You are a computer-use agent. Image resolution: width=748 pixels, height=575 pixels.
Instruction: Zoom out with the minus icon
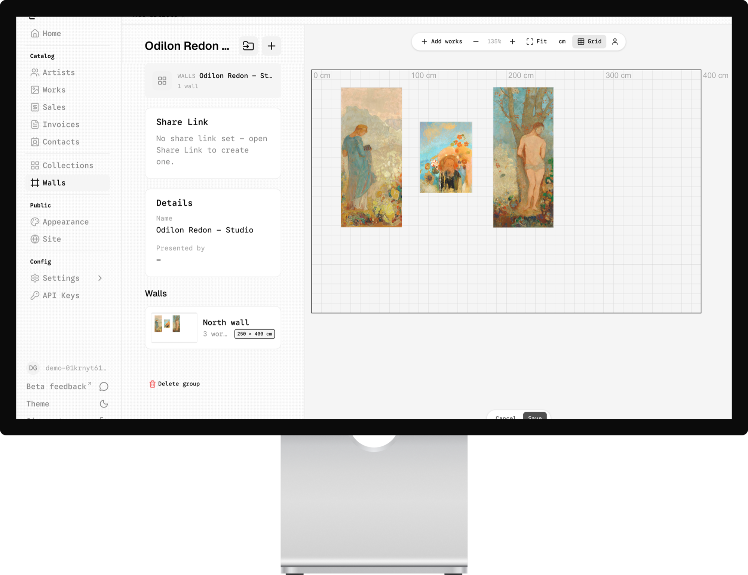(476, 41)
